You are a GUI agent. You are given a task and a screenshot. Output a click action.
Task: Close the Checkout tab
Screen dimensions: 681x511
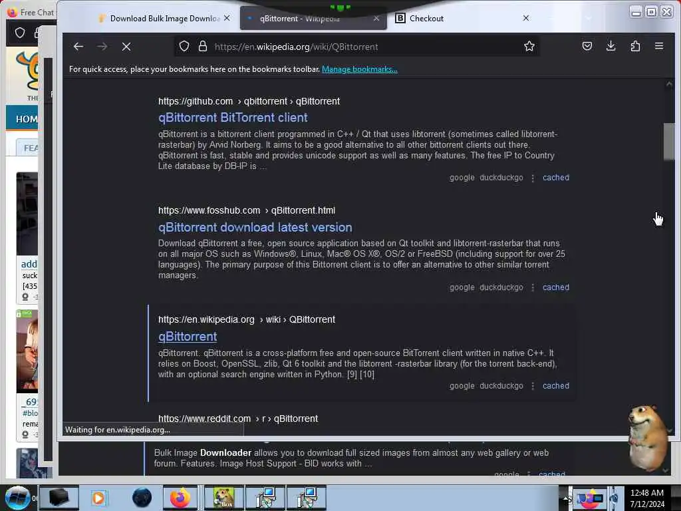[526, 18]
